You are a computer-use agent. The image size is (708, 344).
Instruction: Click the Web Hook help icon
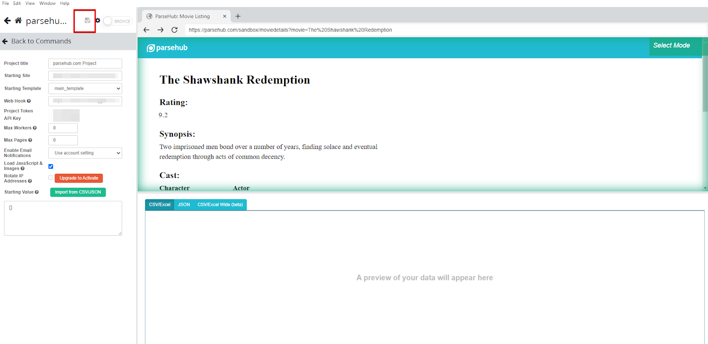[29, 101]
